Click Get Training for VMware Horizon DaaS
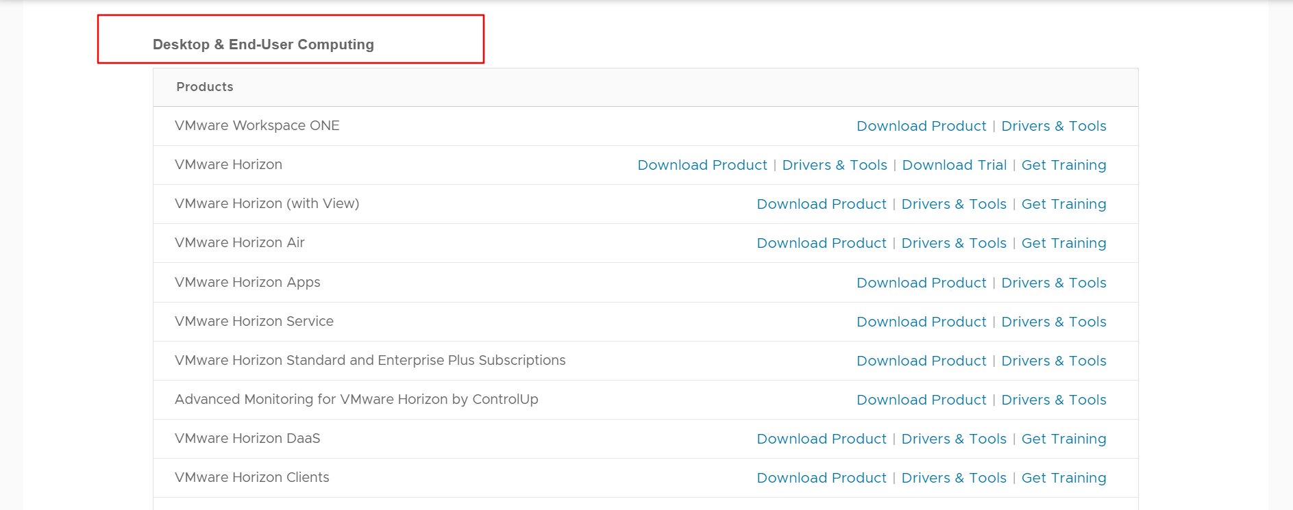Image resolution: width=1293 pixels, height=510 pixels. point(1064,439)
